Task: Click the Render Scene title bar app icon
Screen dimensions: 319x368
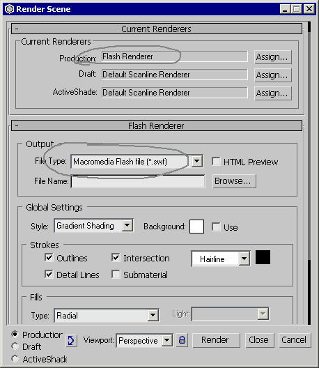Action: click(9, 9)
